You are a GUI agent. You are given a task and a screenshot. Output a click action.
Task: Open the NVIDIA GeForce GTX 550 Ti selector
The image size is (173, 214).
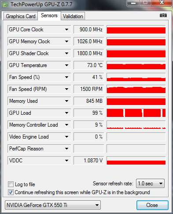coord(53,205)
